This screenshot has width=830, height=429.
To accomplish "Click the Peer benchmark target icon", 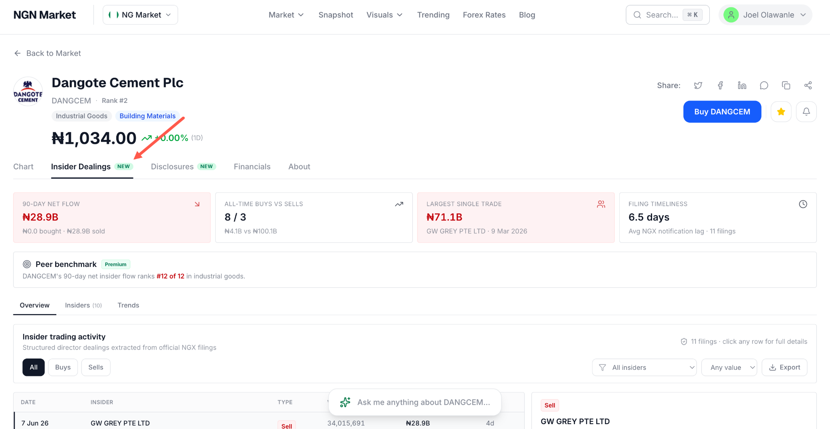I will pos(27,265).
